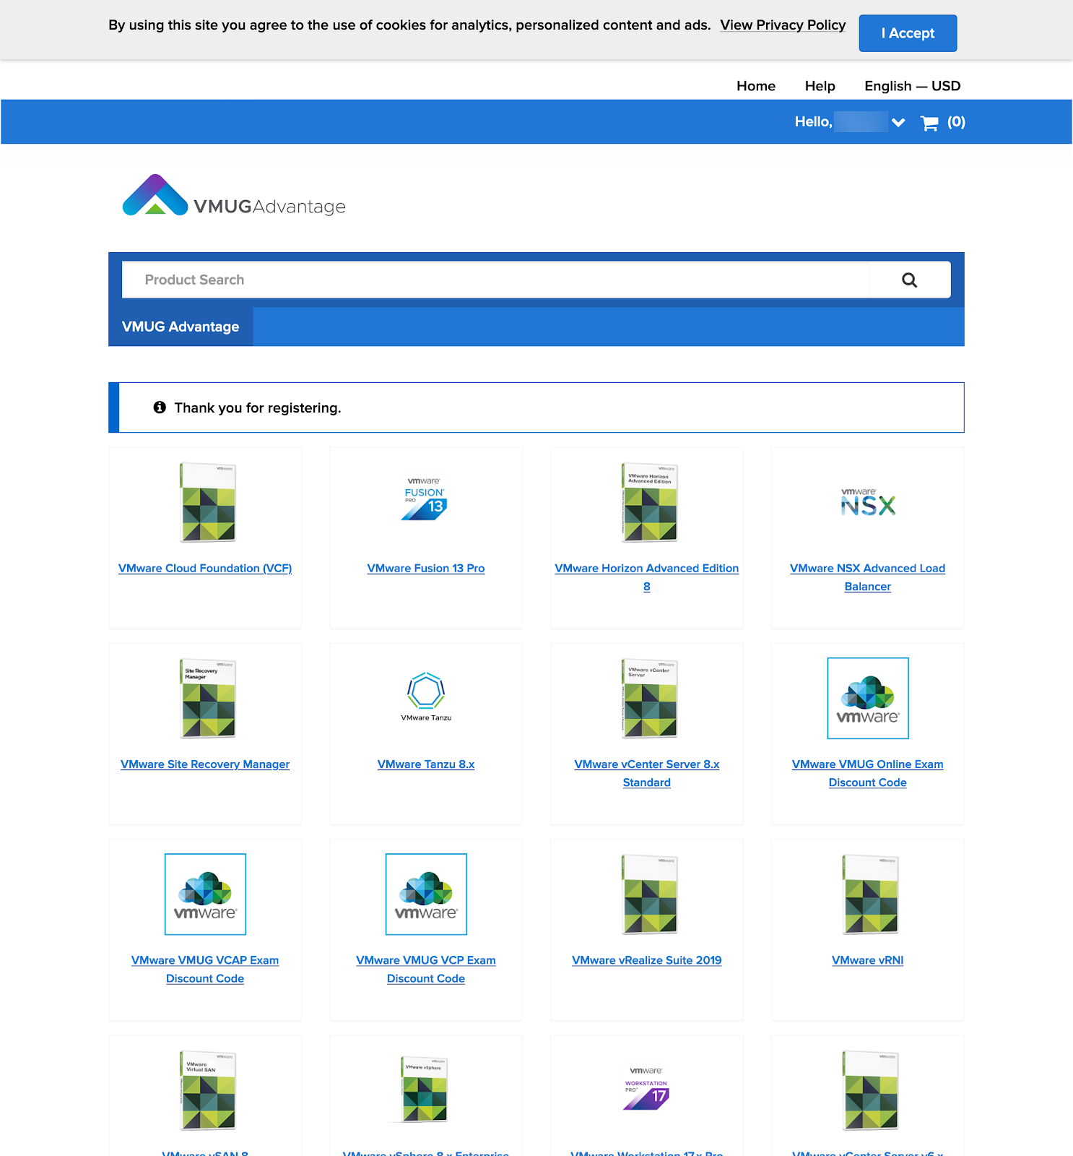This screenshot has width=1073, height=1156.
Task: Open the VMware vRNI link
Action: pyautogui.click(x=868, y=960)
